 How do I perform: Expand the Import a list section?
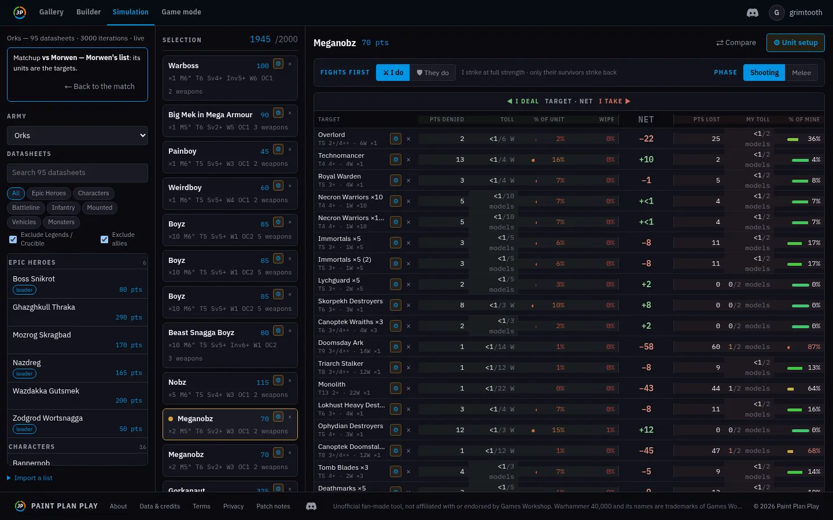(30, 478)
